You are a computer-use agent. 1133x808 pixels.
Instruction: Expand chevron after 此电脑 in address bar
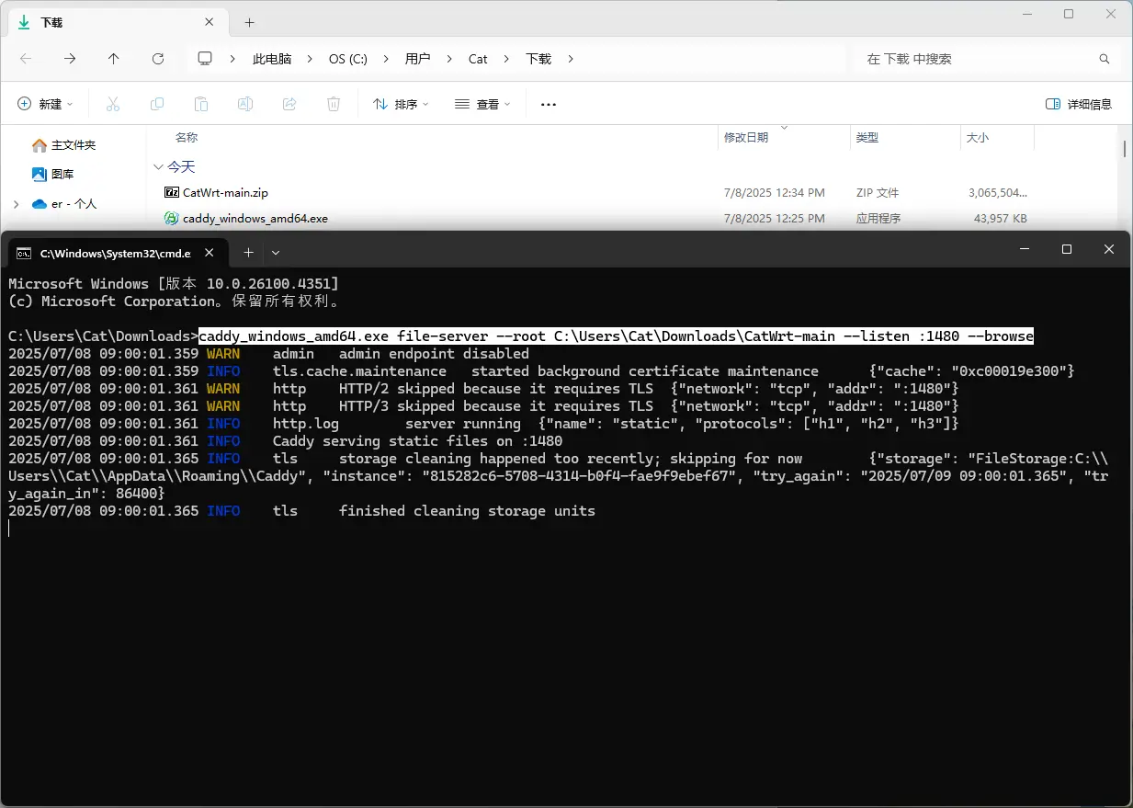[x=311, y=59]
